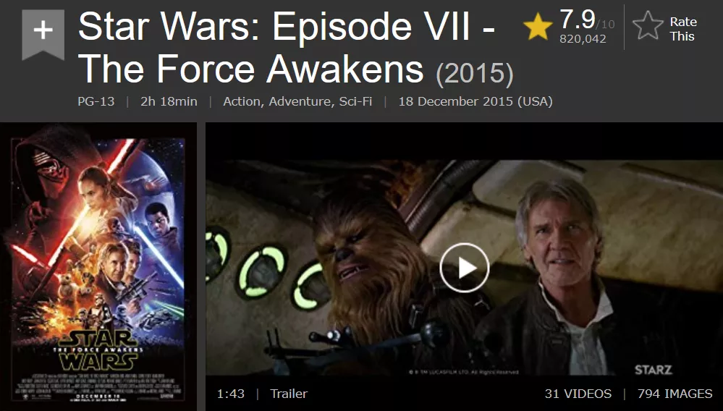Click the yellow rating star icon
Viewport: 723px width, 411px height.
click(538, 27)
